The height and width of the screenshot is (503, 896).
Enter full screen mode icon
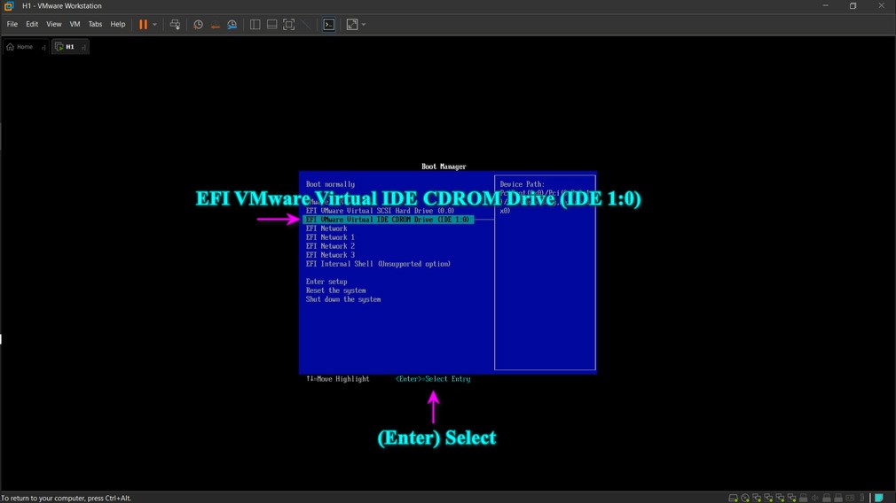(289, 25)
